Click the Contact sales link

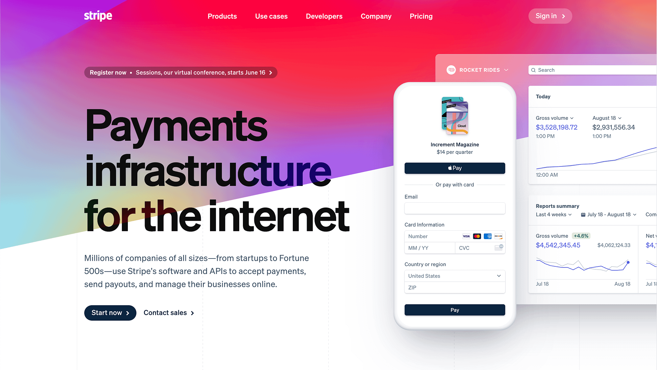[169, 313]
